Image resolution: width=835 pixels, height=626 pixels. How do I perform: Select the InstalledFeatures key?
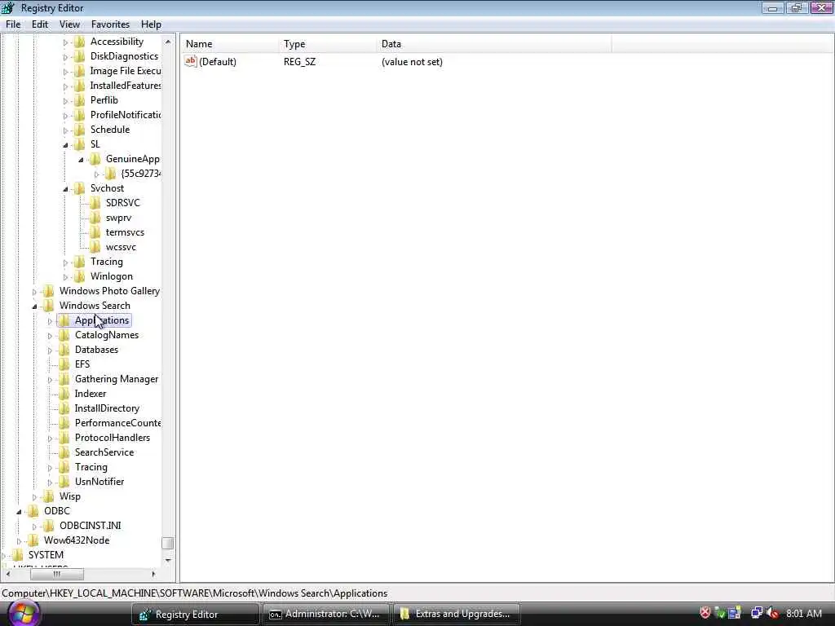(125, 86)
